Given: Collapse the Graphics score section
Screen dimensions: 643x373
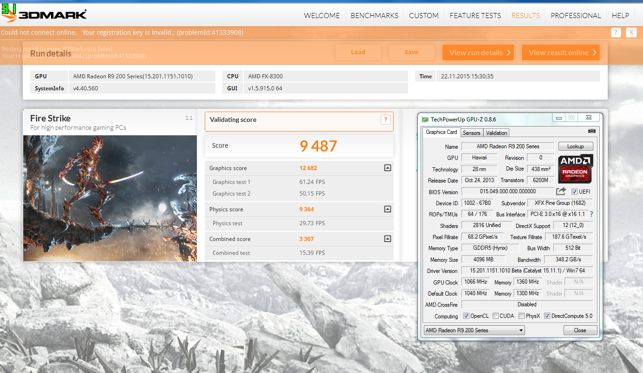Looking at the screenshot, I should tap(388, 168).
